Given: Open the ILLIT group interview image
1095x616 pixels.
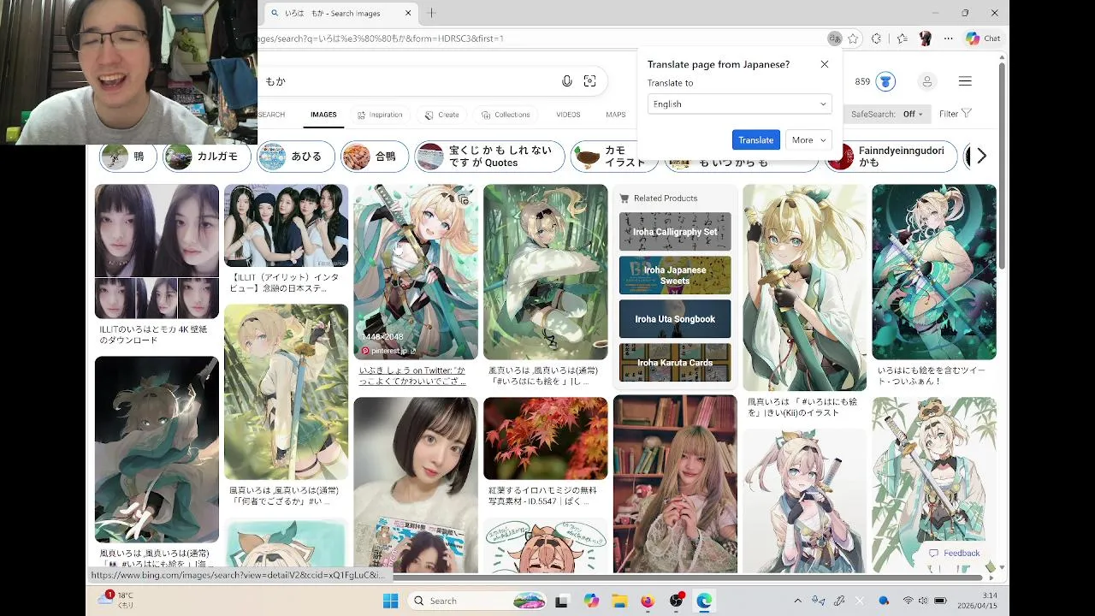Looking at the screenshot, I should (x=286, y=226).
